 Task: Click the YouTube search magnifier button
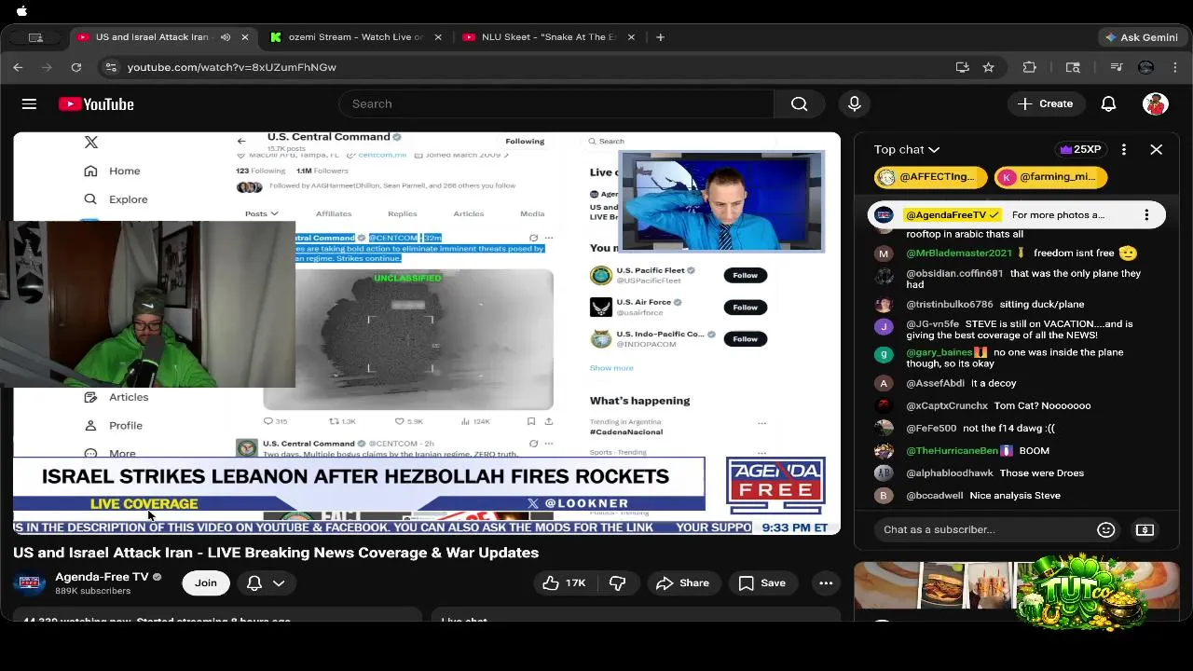(x=799, y=104)
